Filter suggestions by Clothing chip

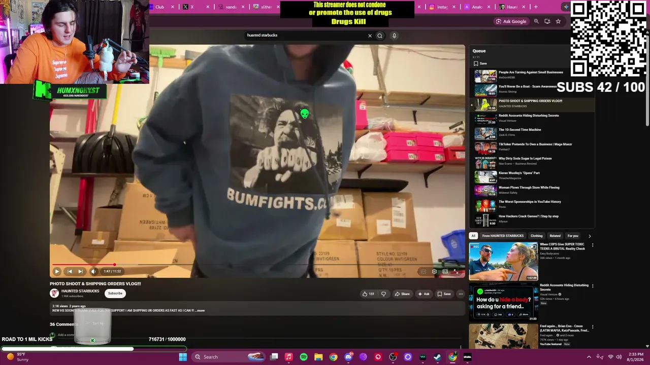[537, 236]
